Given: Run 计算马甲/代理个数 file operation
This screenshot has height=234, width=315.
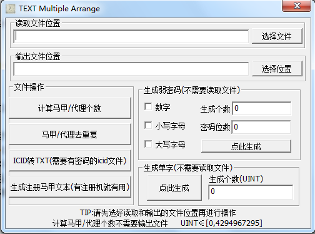Looking at the screenshot, I should 70,108.
